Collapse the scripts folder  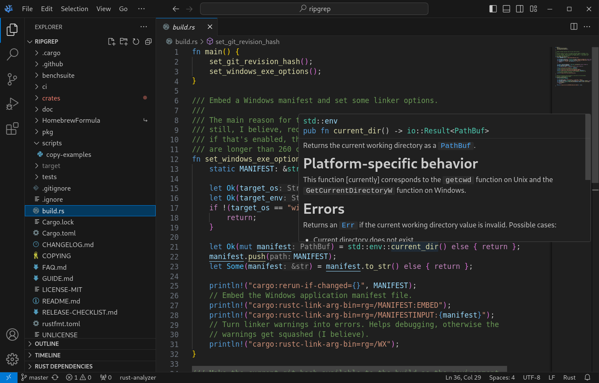coord(90,143)
